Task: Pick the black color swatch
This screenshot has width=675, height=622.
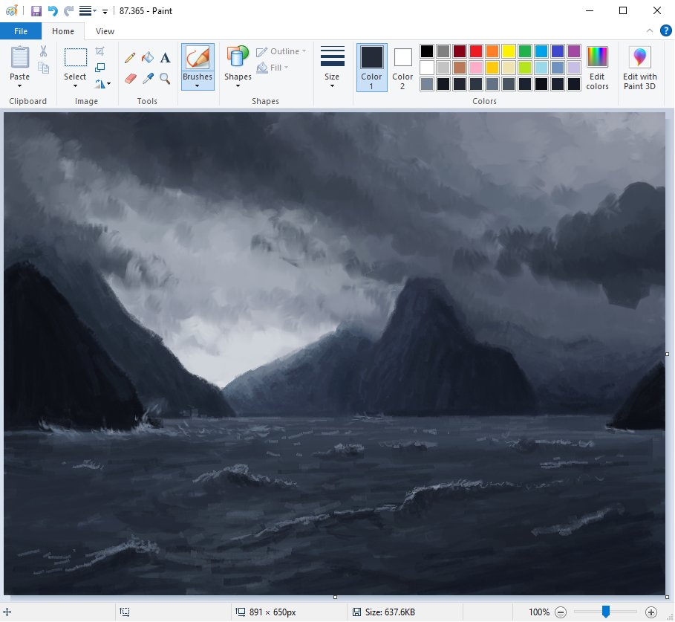Action: (427, 51)
